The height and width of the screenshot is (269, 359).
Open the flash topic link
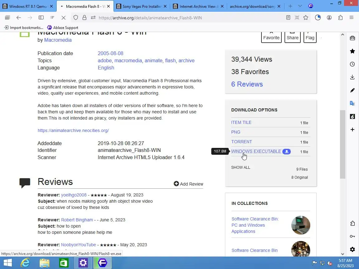pyautogui.click(x=170, y=61)
